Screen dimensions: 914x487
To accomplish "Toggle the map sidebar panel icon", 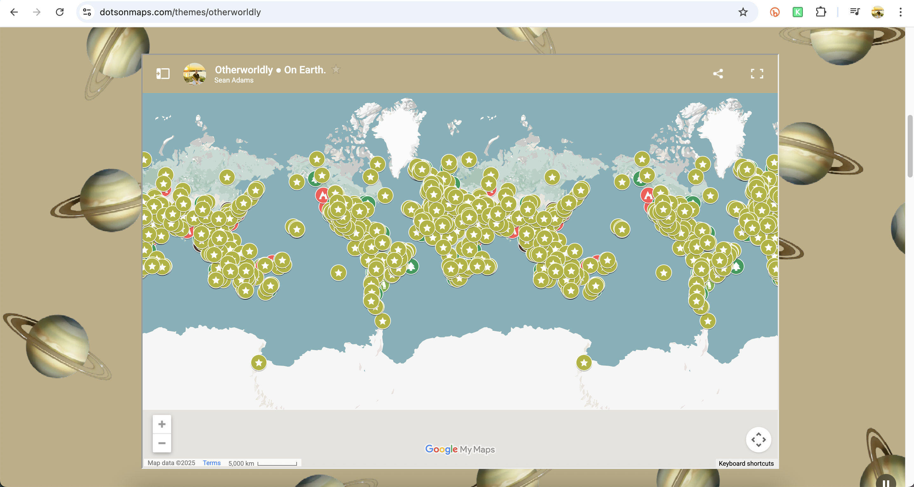I will [163, 74].
